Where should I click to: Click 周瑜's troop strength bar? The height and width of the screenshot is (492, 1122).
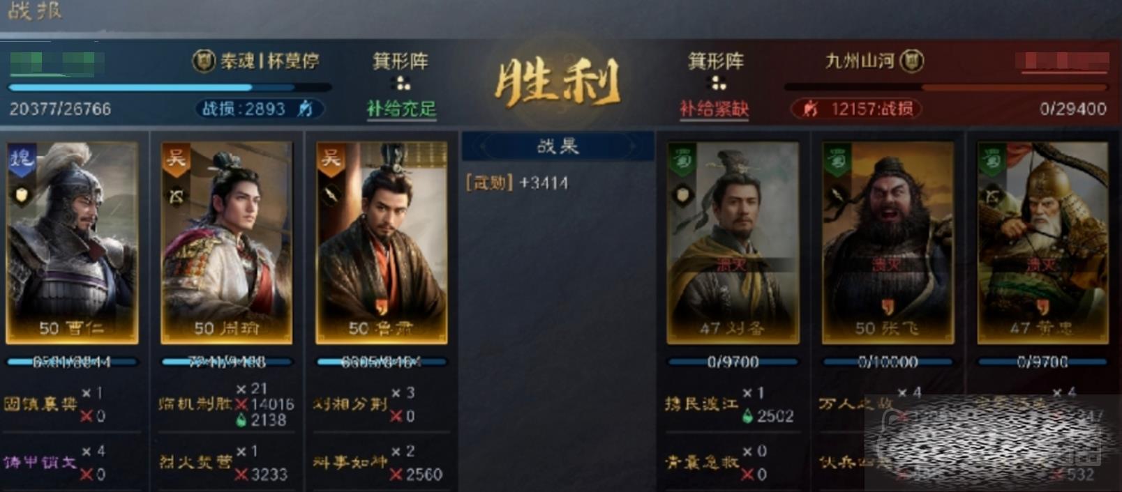click(227, 362)
